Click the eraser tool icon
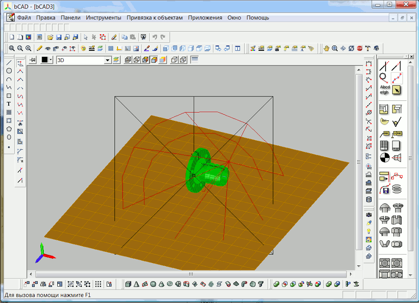Image resolution: width=419 pixels, height=303 pixels. [x=114, y=37]
